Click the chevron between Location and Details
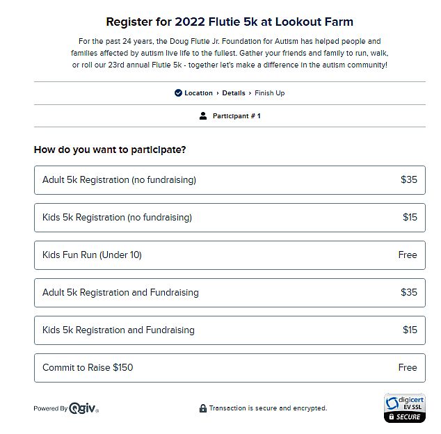 click(218, 93)
